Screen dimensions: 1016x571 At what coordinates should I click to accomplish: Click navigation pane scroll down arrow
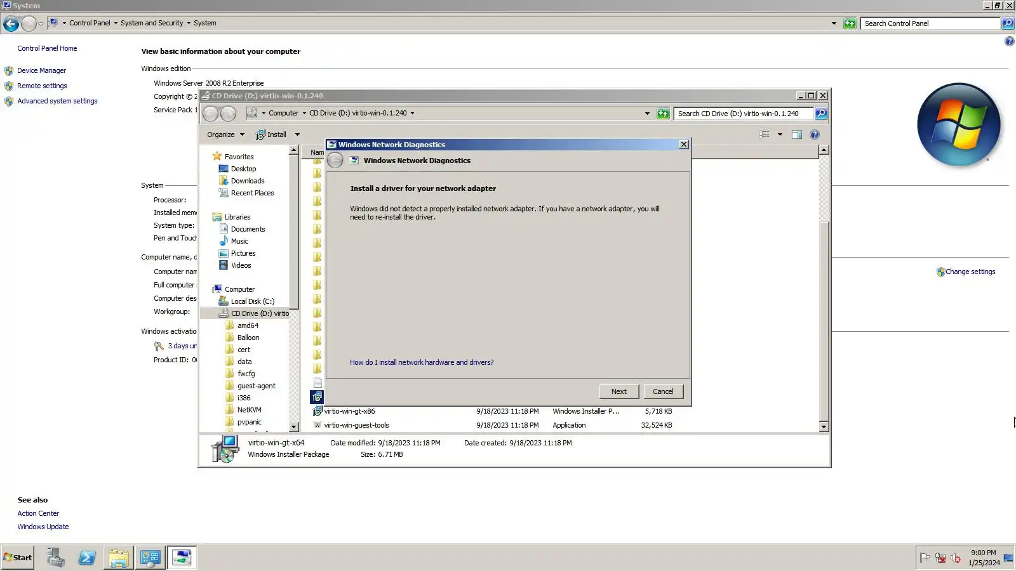pyautogui.click(x=293, y=427)
